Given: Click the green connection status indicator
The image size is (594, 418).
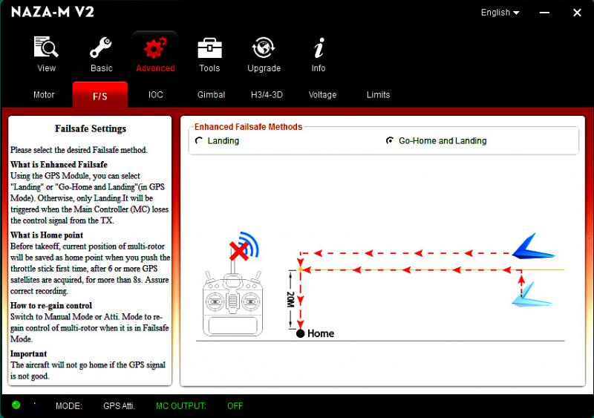Looking at the screenshot, I should (16, 405).
